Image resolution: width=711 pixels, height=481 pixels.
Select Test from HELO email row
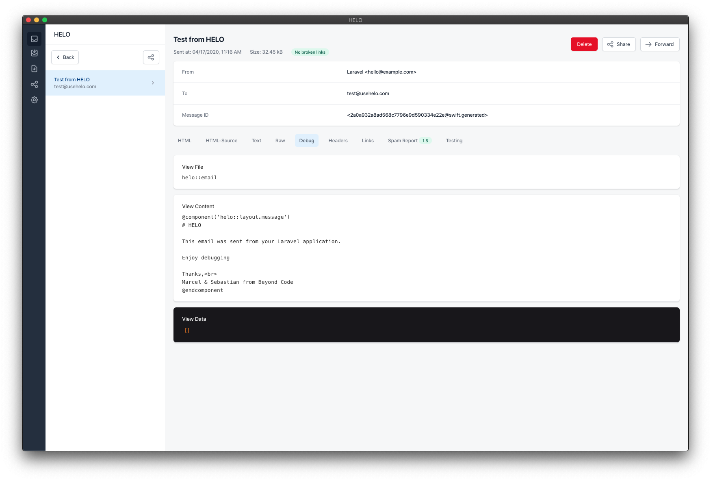105,83
